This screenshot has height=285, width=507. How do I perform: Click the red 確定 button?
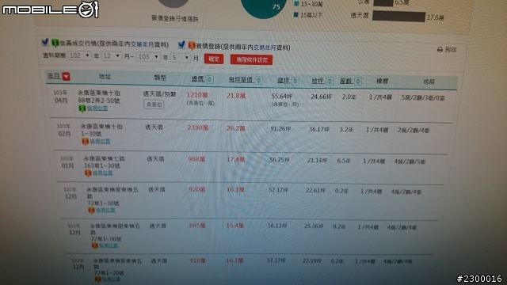point(214,59)
